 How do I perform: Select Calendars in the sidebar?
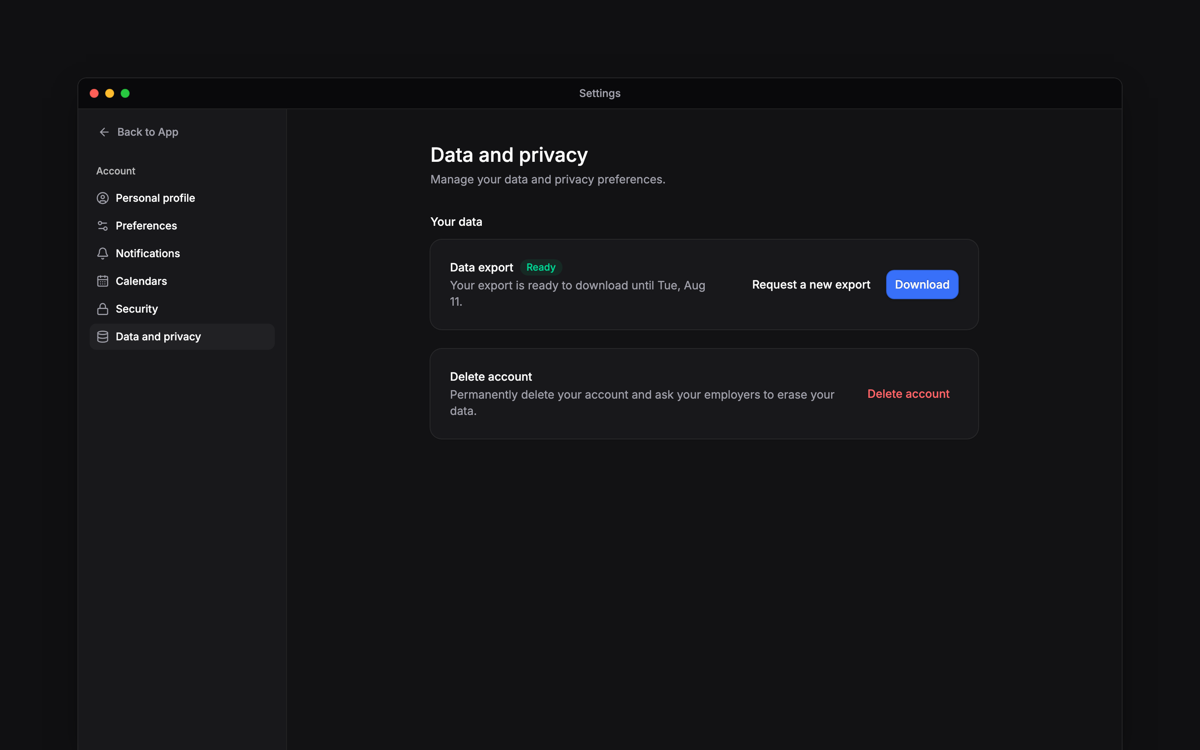point(182,281)
